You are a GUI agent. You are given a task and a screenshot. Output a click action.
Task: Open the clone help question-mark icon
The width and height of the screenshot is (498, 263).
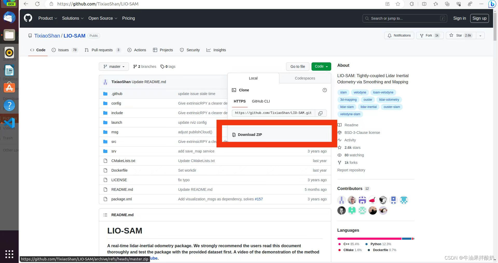(x=324, y=90)
